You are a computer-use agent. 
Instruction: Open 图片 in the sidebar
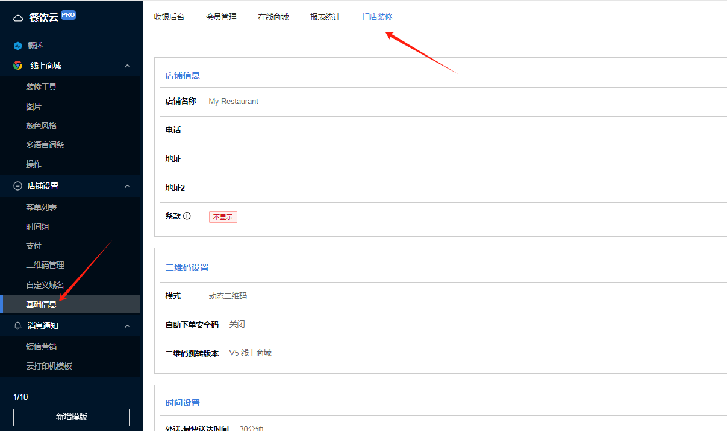click(34, 106)
